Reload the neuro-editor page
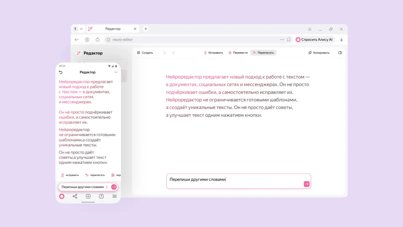 click(97, 40)
